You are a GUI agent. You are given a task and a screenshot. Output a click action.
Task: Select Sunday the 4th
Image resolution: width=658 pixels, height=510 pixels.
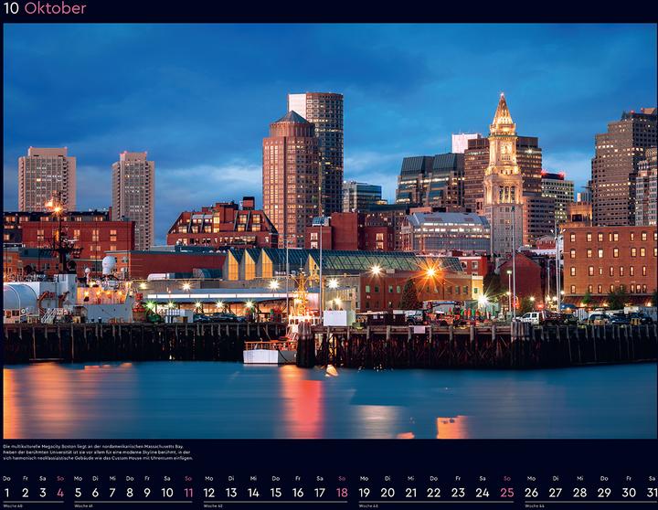(x=59, y=492)
